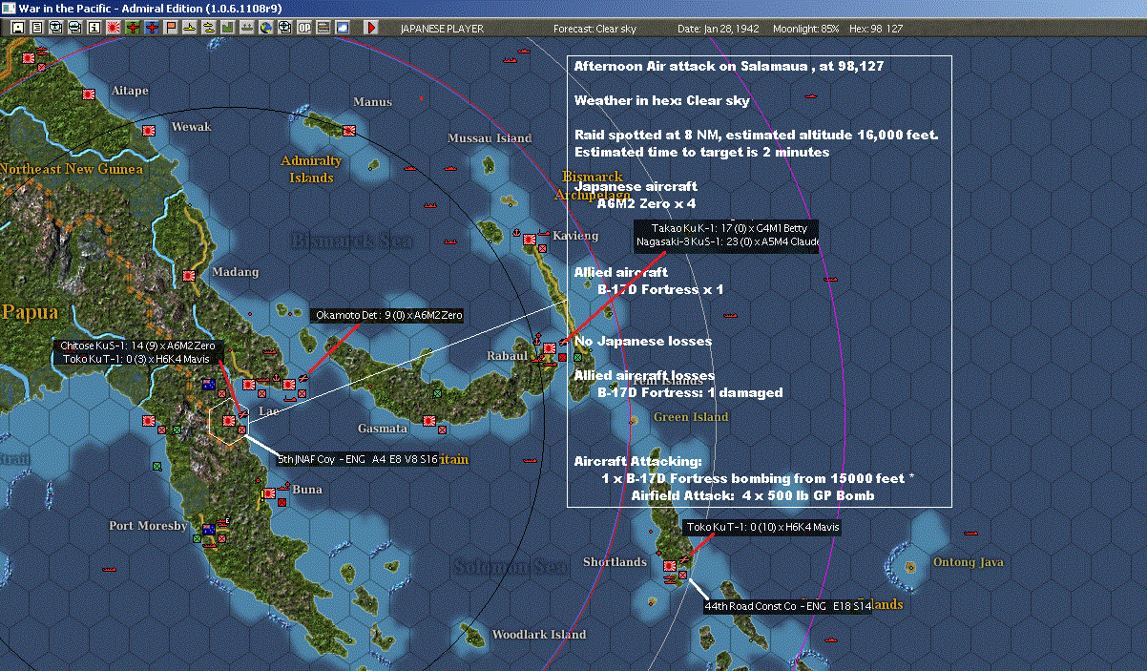1147x671 pixels.
Task: Click the Japanese rising sun flag icon
Action: tap(113, 28)
